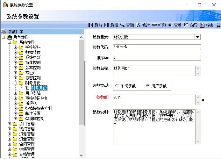Screen dimensions: 221x159
Task: Select the 用户参数 radio button
Action: [x=148, y=86]
